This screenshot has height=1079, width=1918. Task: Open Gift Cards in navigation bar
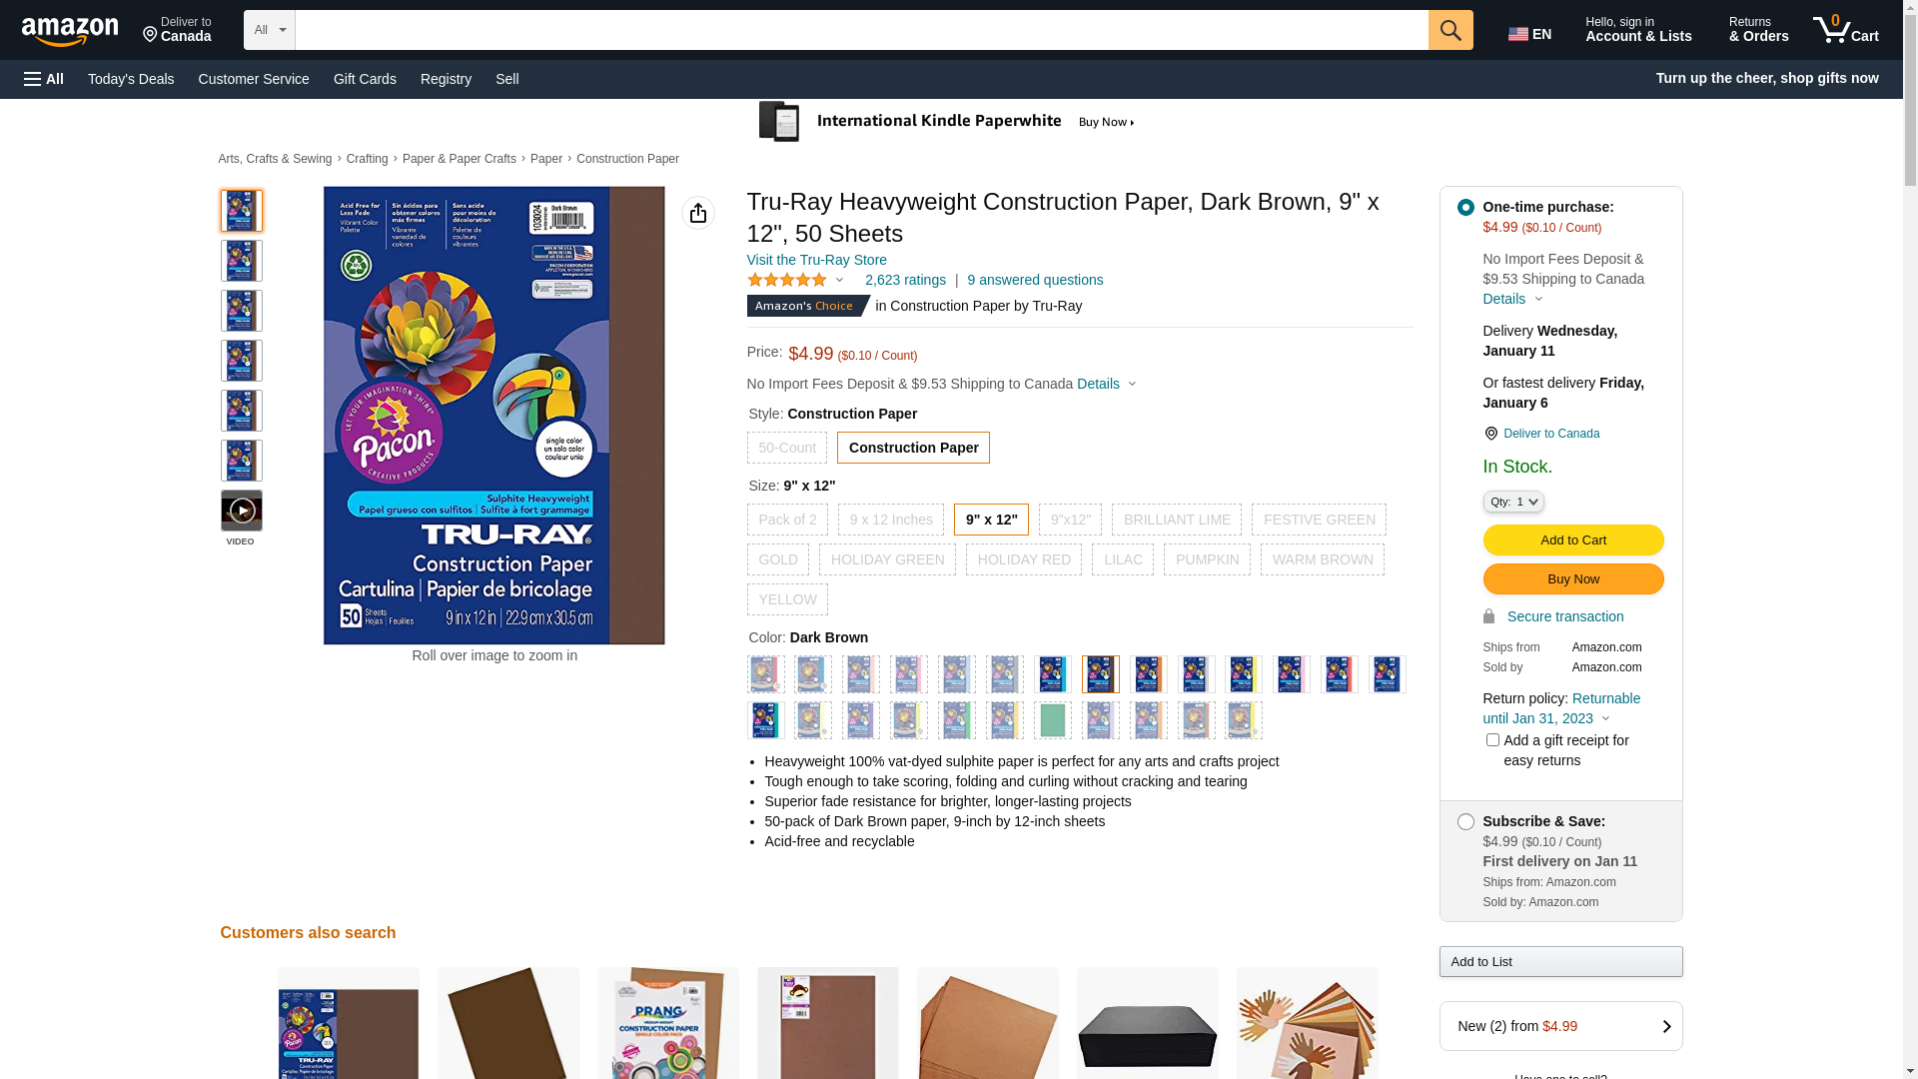(x=365, y=79)
